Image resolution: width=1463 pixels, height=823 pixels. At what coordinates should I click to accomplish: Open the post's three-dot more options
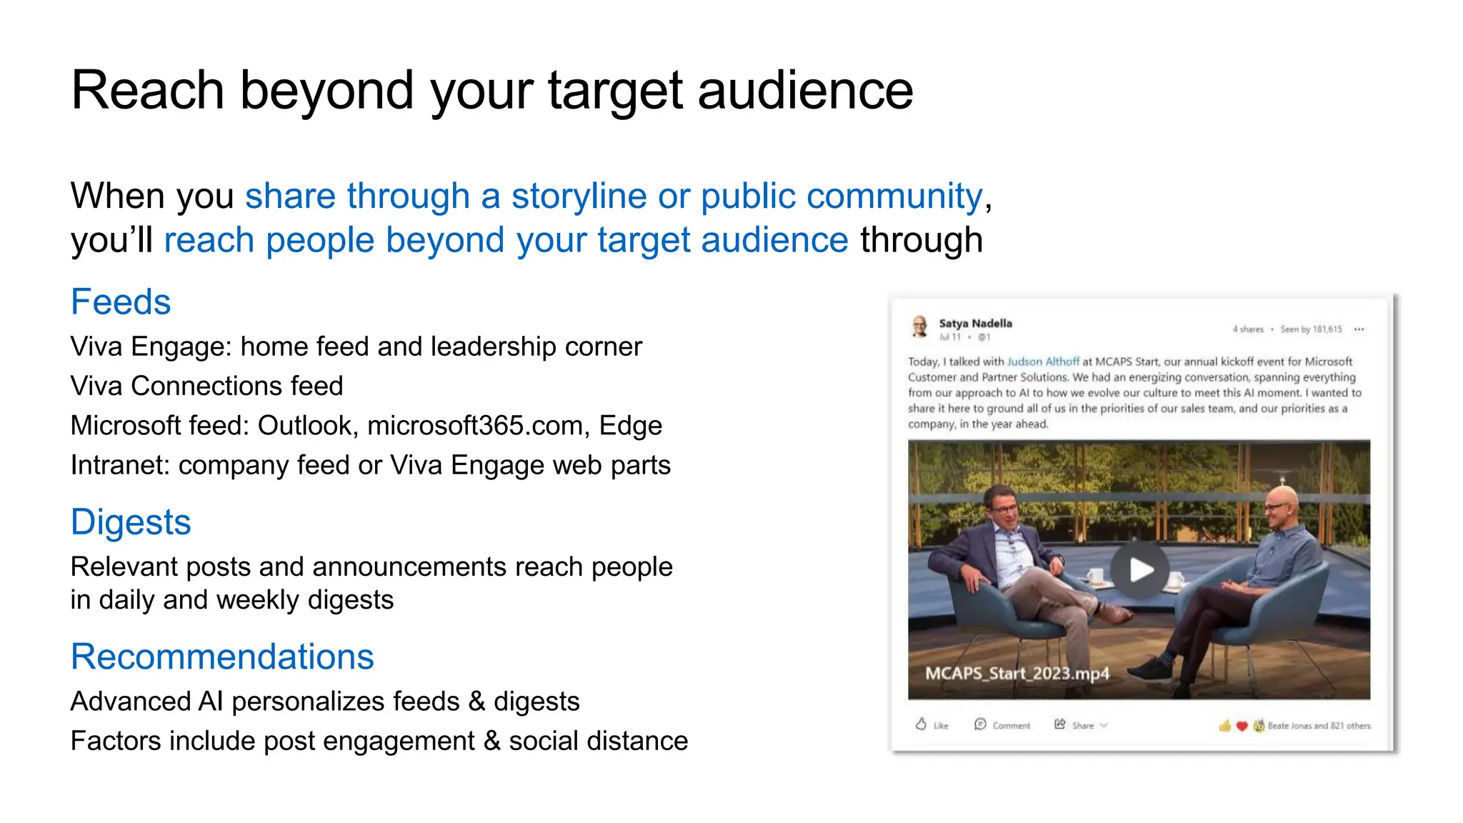click(x=1359, y=329)
